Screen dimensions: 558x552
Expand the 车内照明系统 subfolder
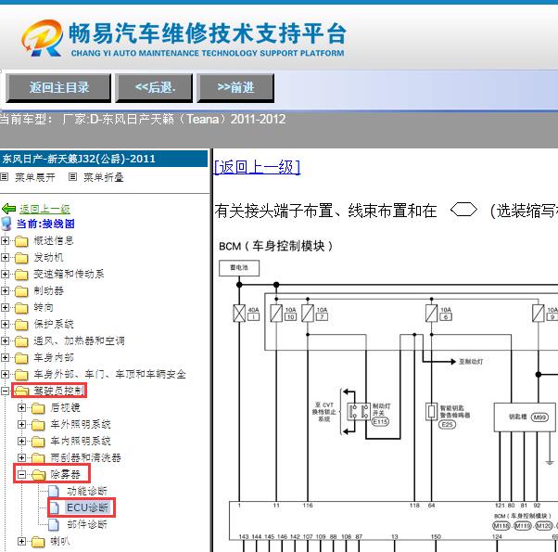pos(21,442)
